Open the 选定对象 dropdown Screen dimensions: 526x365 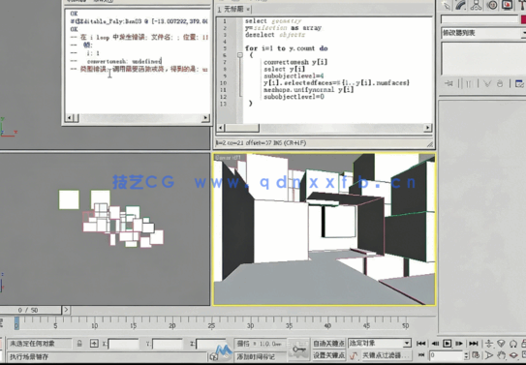tap(380, 343)
